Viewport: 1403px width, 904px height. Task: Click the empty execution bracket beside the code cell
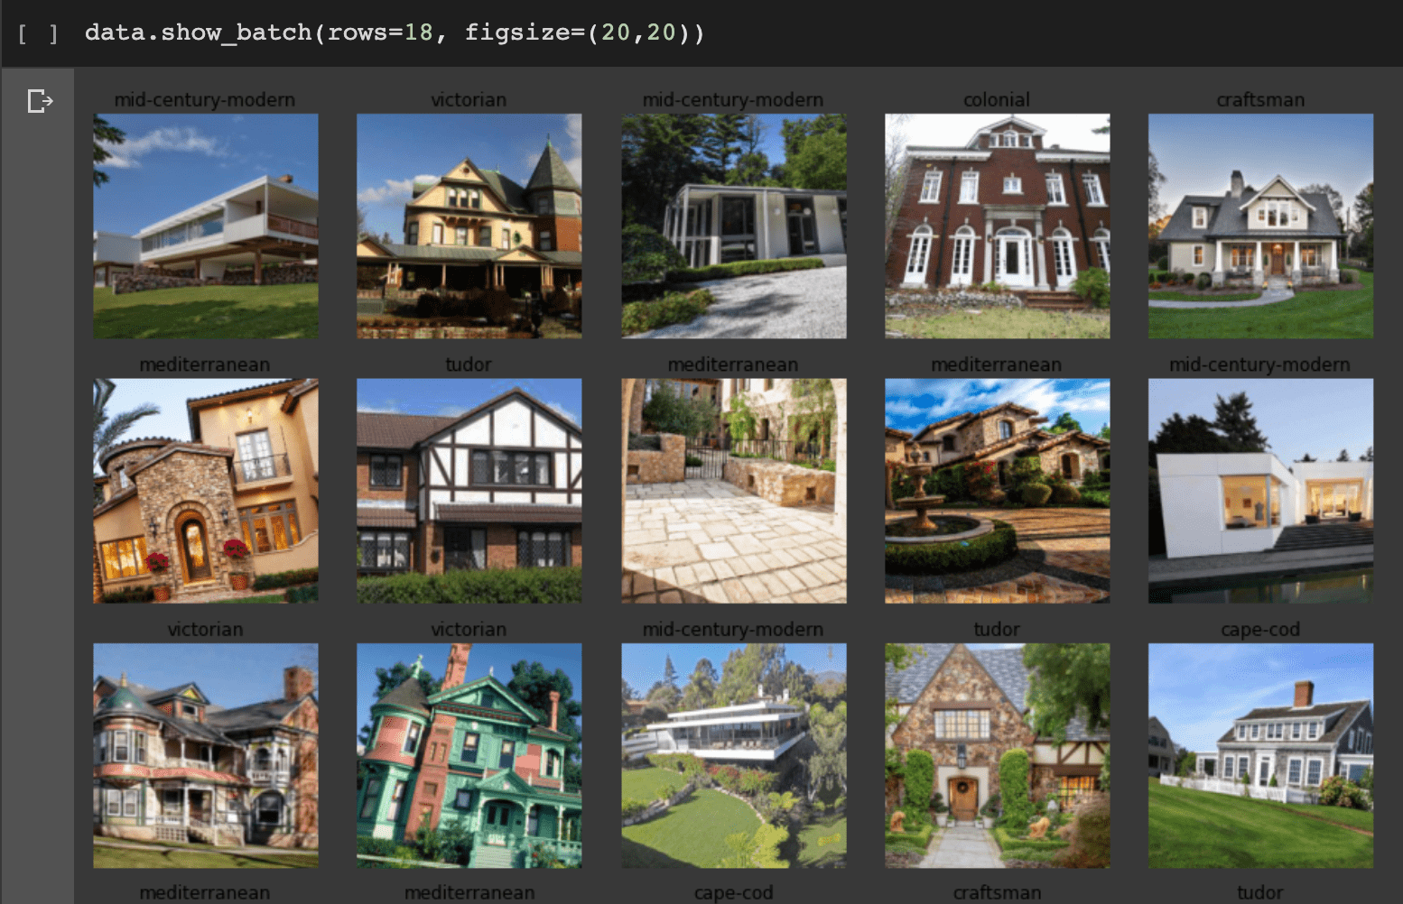tap(36, 32)
